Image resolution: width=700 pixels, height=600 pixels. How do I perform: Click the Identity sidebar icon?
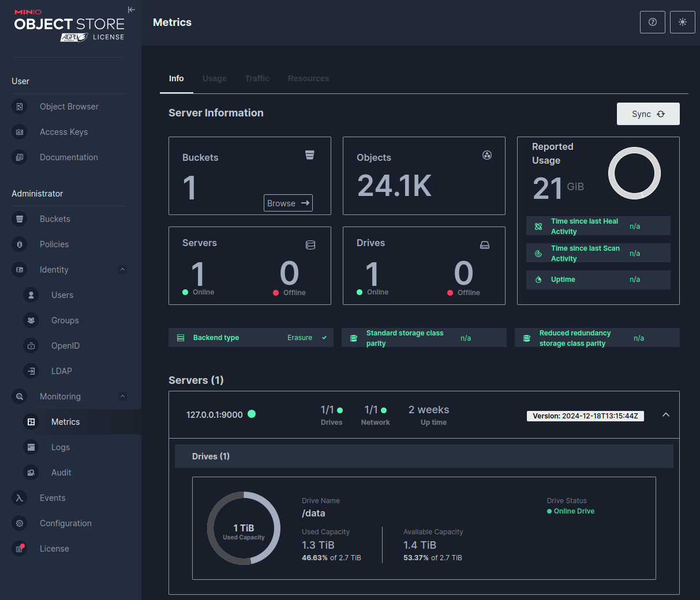(x=20, y=270)
